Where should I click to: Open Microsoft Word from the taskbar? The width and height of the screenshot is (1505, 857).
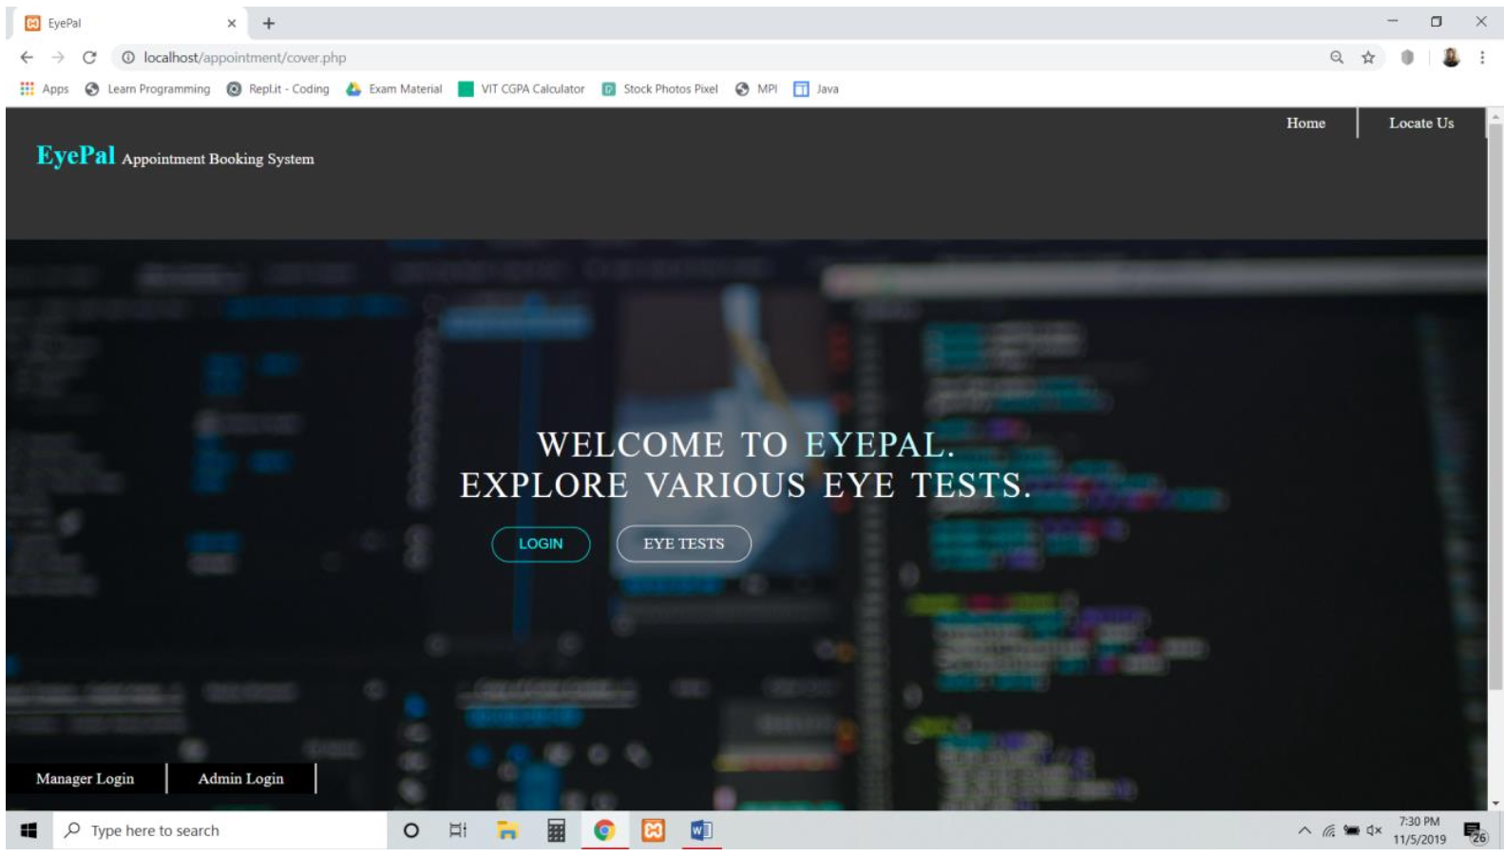701,830
